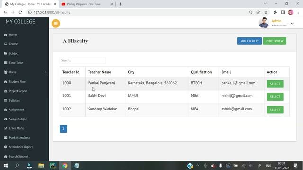
Task: Click the MY COLLEGE logo text
Action: coord(20,22)
